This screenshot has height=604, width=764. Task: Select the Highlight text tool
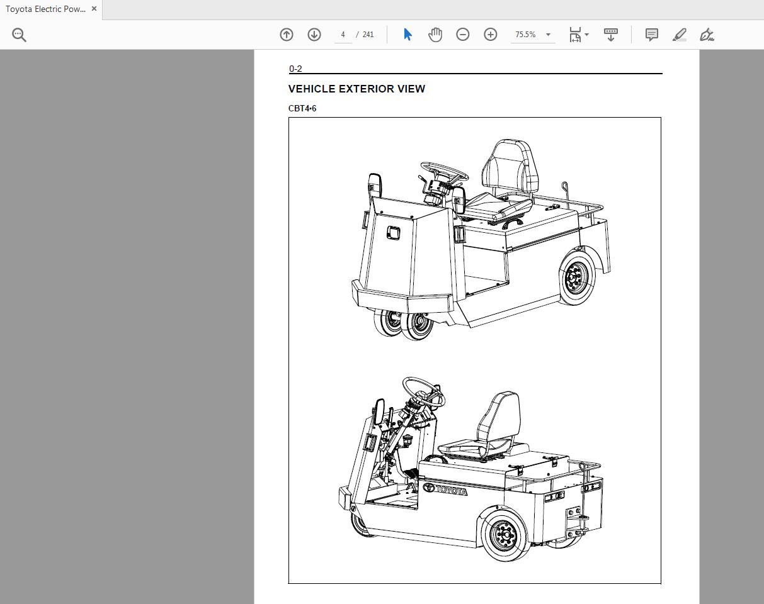tap(679, 35)
